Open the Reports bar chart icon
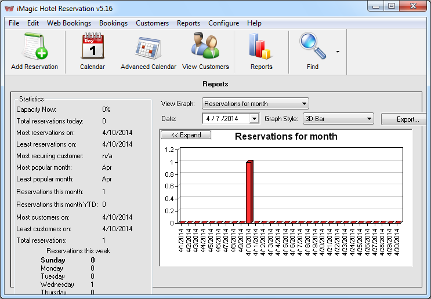This screenshot has width=431, height=299. click(260, 46)
